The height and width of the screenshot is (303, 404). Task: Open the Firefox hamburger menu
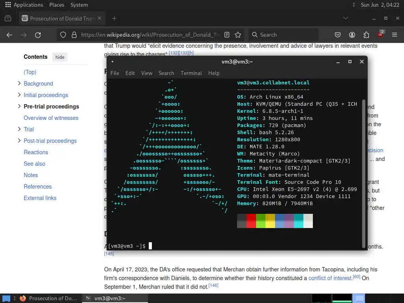pos(395,35)
